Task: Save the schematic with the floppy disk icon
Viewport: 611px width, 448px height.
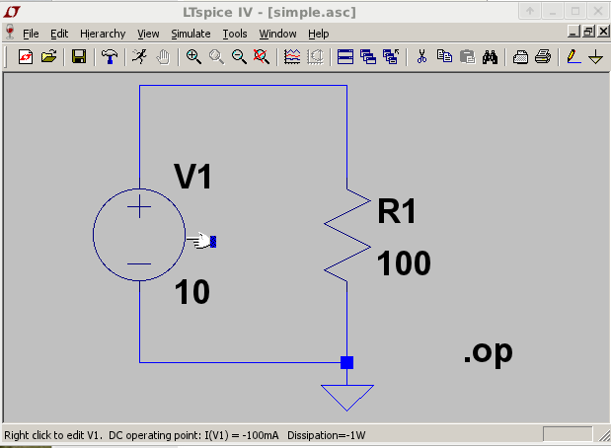Action: point(79,57)
